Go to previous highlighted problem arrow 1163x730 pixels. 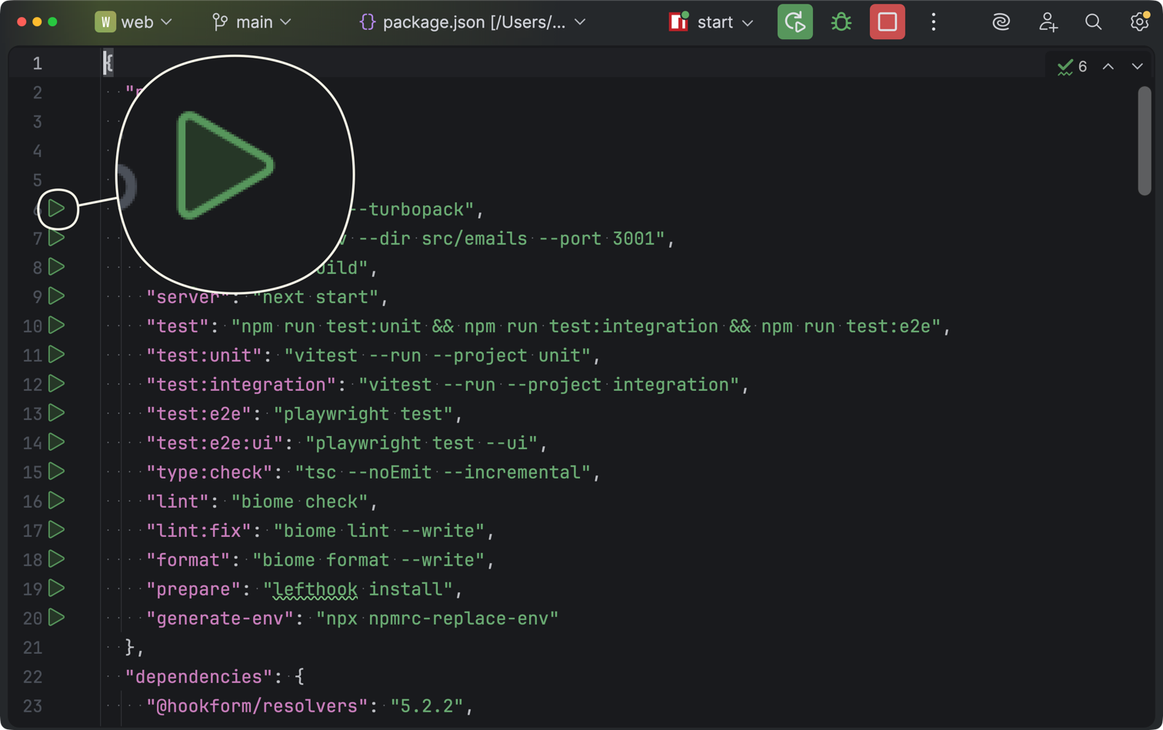(1108, 67)
